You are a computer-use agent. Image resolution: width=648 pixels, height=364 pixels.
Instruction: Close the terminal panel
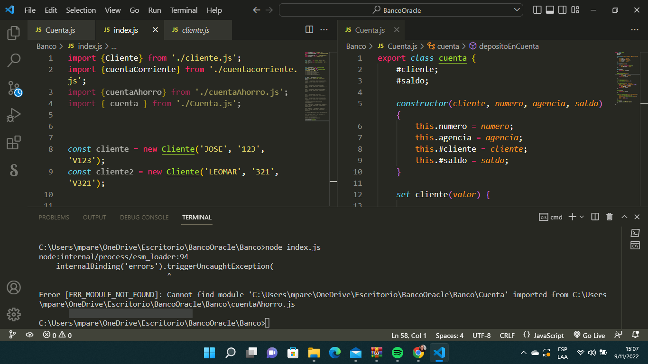[638, 217]
